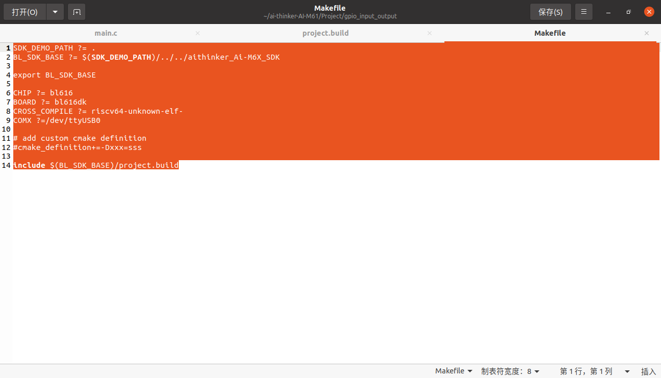Click the #cmake_definition+=-Dxxx=sss line

click(x=78, y=147)
